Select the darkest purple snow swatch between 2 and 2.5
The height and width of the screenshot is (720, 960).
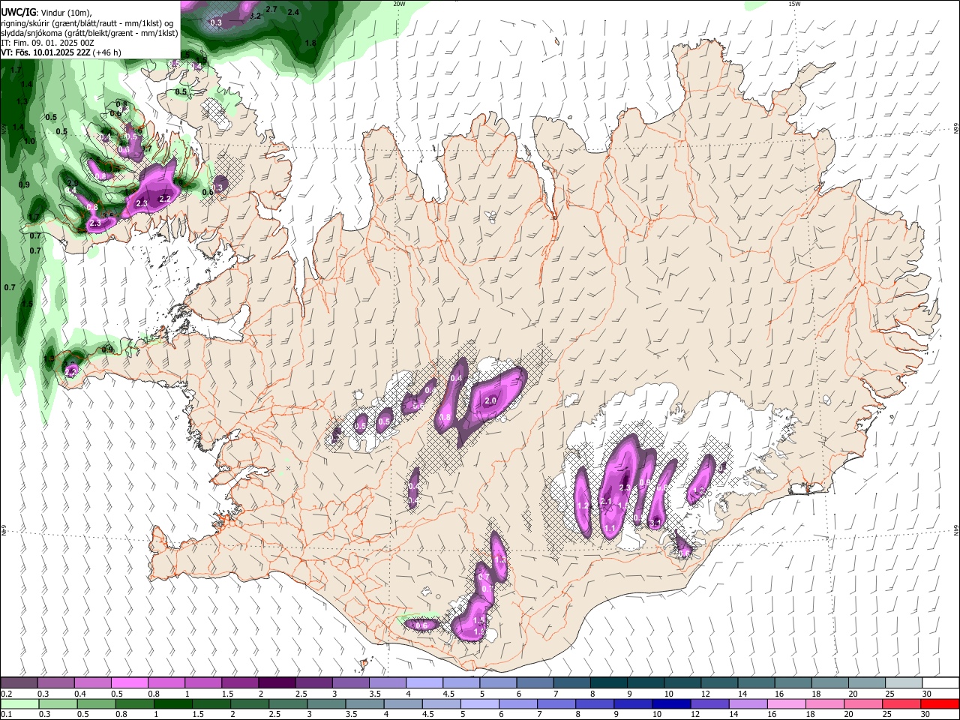276,682
